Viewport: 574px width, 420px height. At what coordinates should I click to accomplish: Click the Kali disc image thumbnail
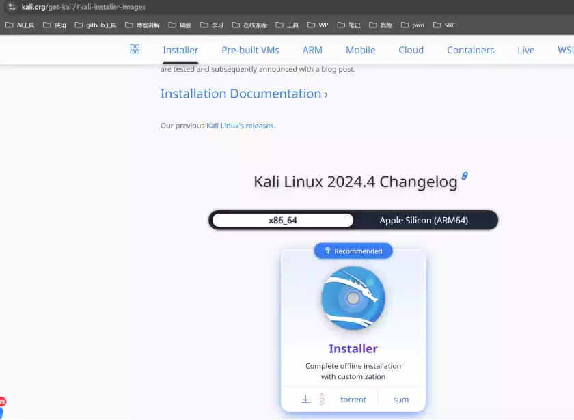click(x=353, y=298)
